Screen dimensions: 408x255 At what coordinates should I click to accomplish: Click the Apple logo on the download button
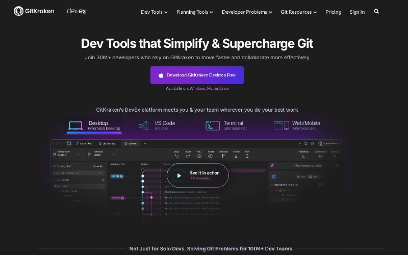[161, 75]
